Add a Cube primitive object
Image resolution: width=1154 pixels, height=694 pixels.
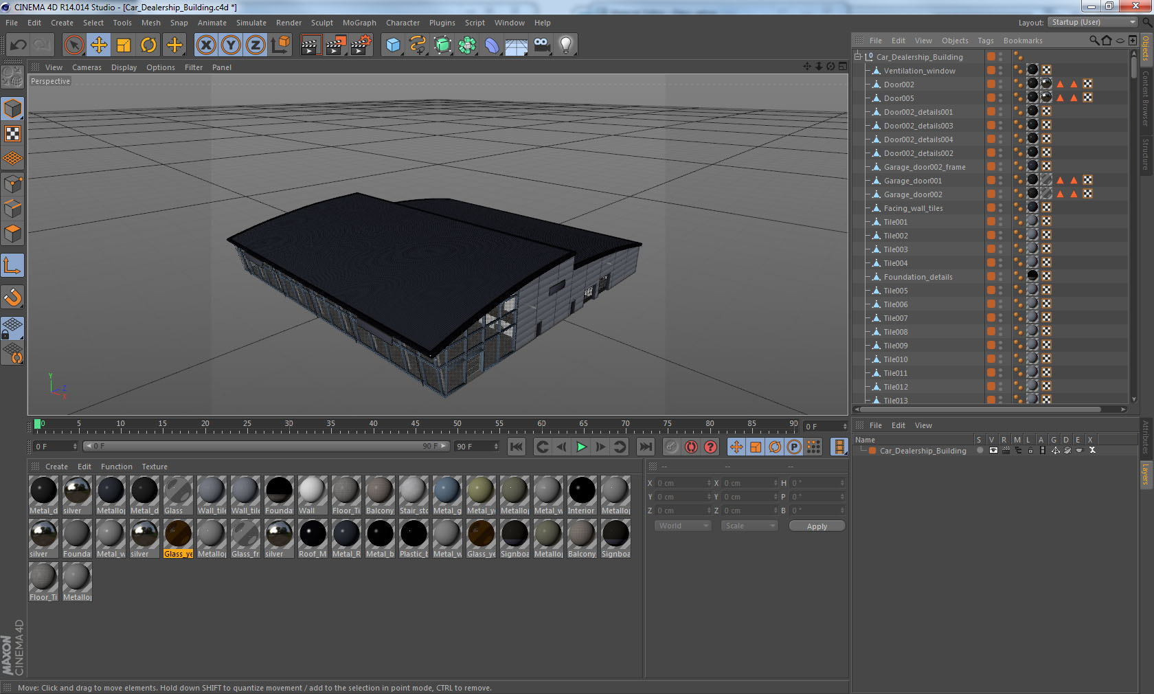393,45
